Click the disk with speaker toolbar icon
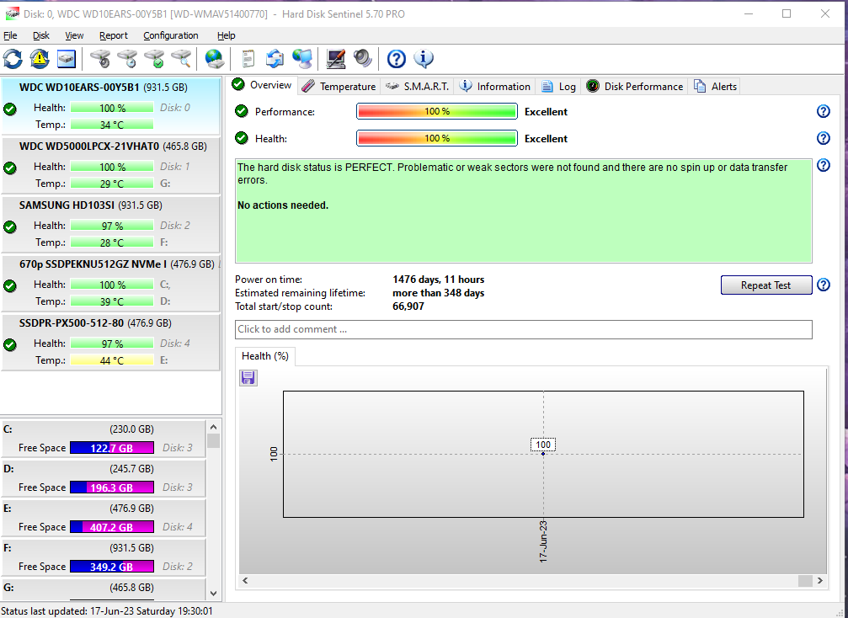The image size is (848, 618). pyautogui.click(x=100, y=59)
